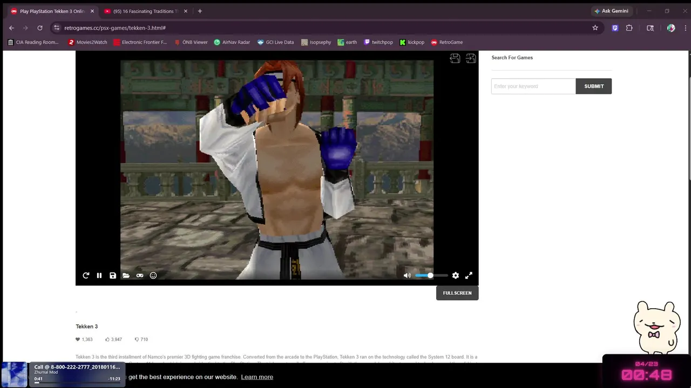
Task: Dislike the game via thumbs down 710
Action: pyautogui.click(x=141, y=339)
